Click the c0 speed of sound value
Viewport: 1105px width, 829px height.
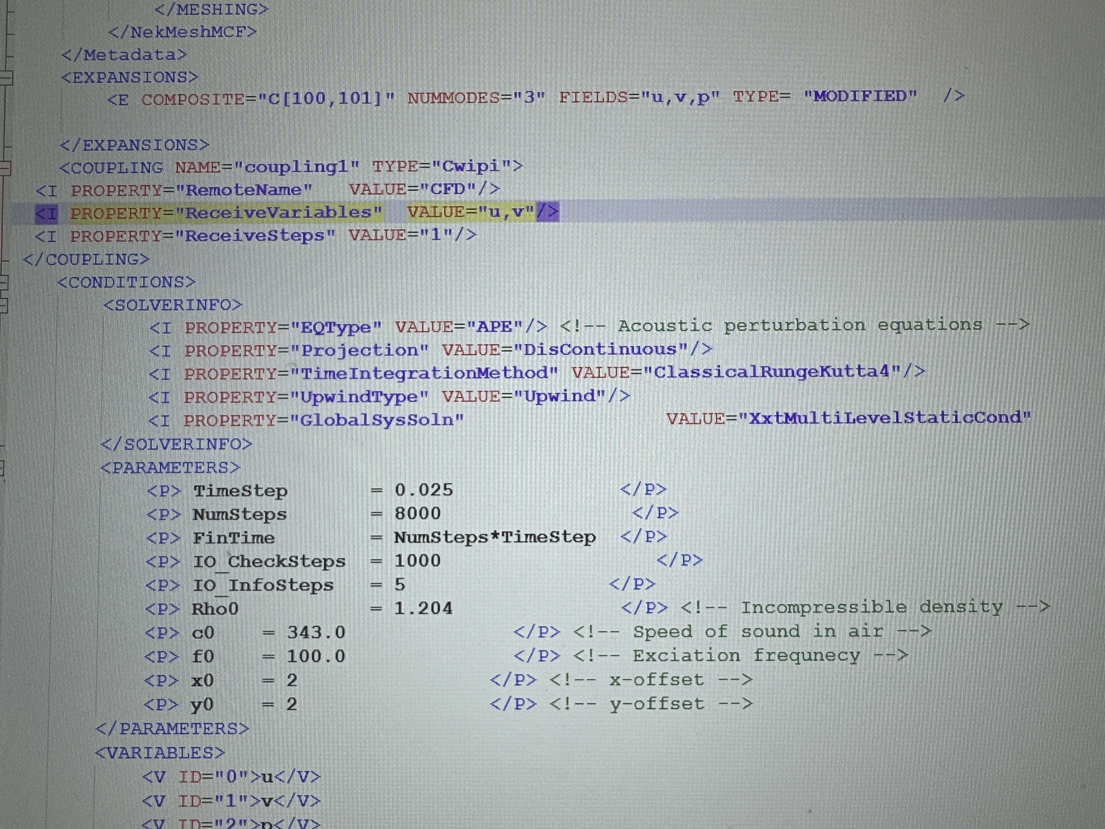click(316, 632)
